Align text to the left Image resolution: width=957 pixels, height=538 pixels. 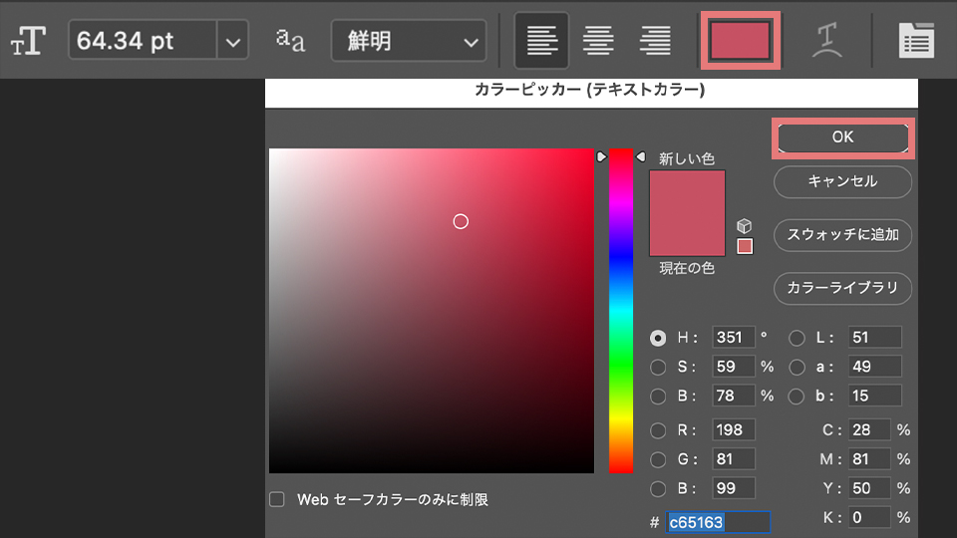click(x=542, y=41)
